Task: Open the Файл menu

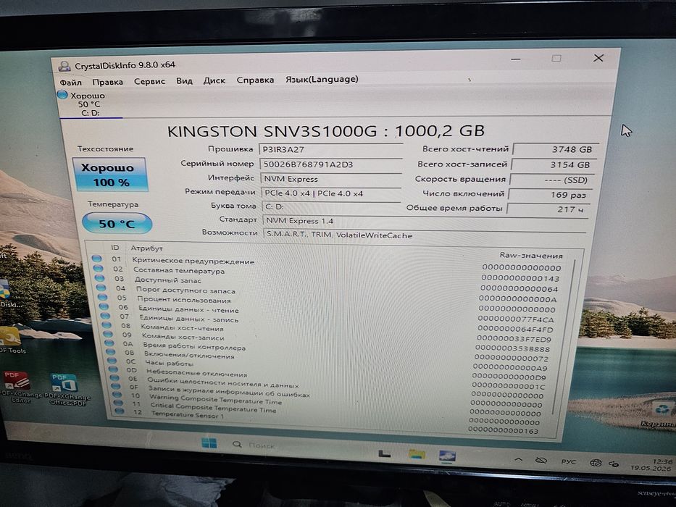Action: (70, 82)
